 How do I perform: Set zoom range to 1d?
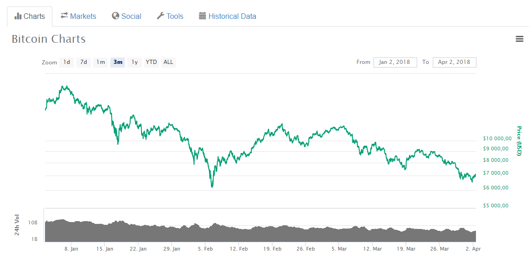[67, 62]
